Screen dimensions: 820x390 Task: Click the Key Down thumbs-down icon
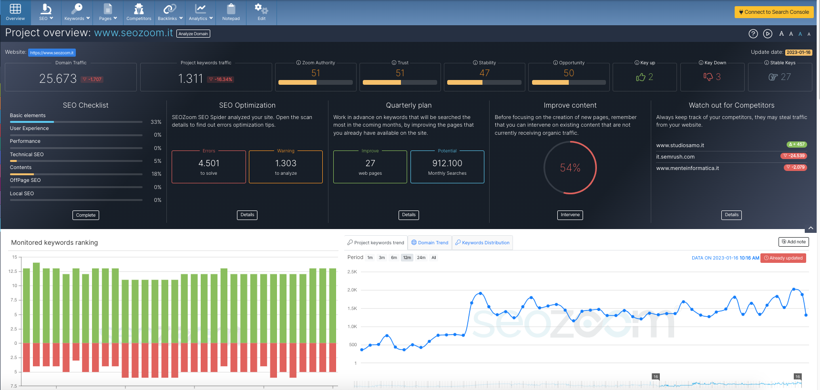coord(708,77)
